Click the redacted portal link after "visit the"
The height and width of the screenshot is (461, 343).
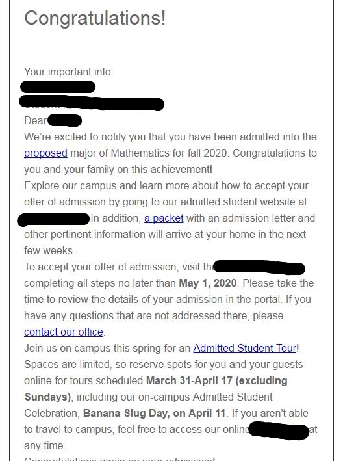(x=259, y=267)
